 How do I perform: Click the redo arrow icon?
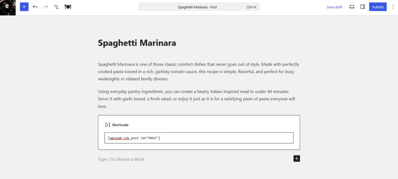(46, 7)
